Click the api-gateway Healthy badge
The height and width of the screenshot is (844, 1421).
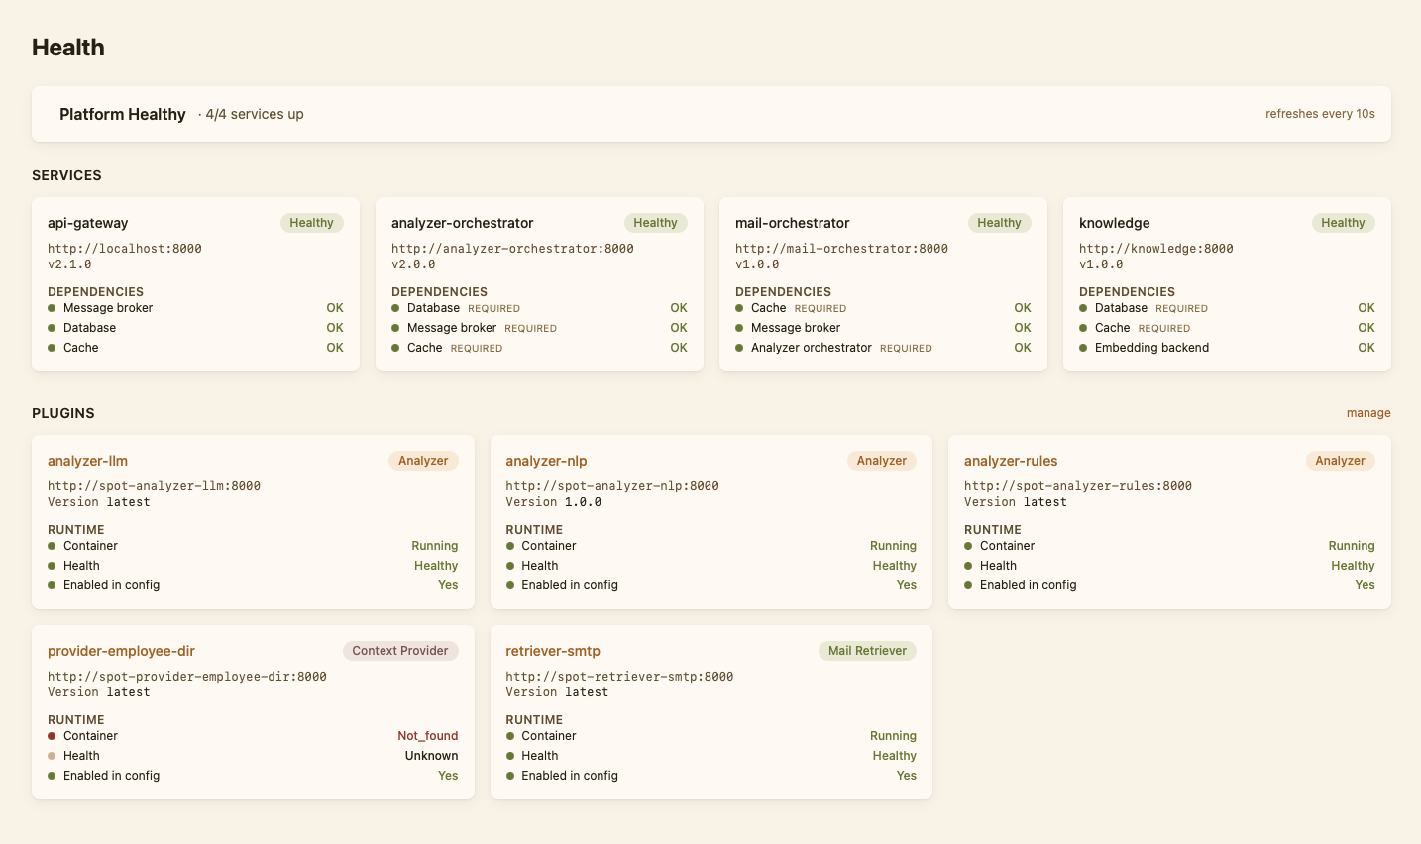click(x=311, y=223)
